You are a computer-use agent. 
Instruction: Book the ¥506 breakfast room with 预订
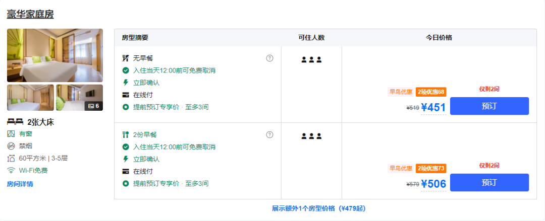tap(489, 182)
